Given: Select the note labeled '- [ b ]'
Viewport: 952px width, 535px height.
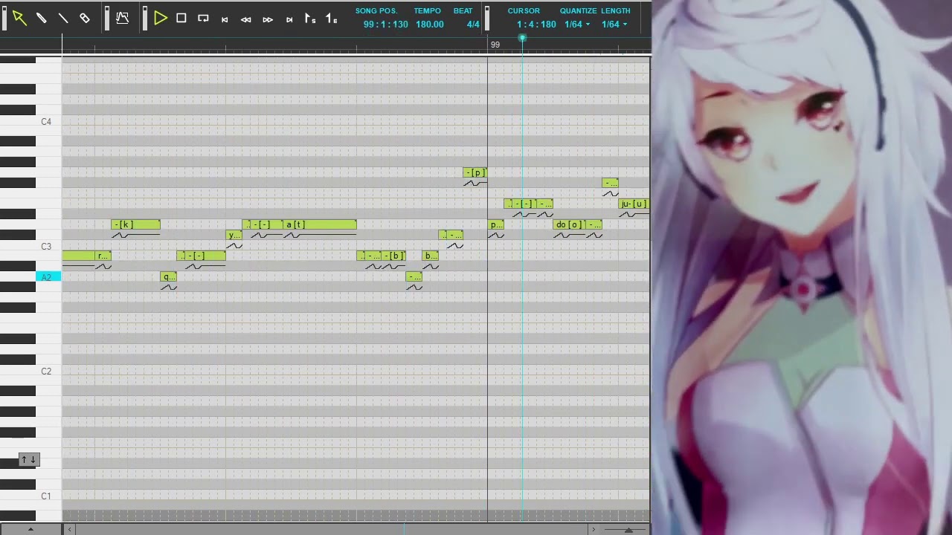Looking at the screenshot, I should (394, 256).
